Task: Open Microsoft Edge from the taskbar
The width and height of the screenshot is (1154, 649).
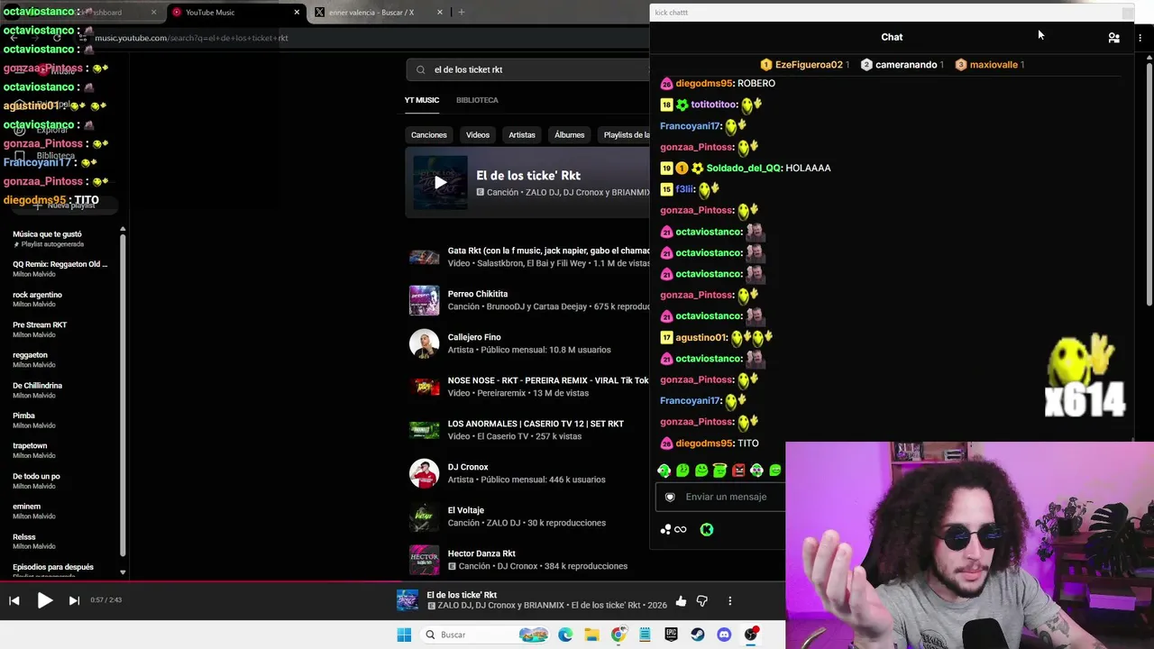Action: [x=565, y=635]
